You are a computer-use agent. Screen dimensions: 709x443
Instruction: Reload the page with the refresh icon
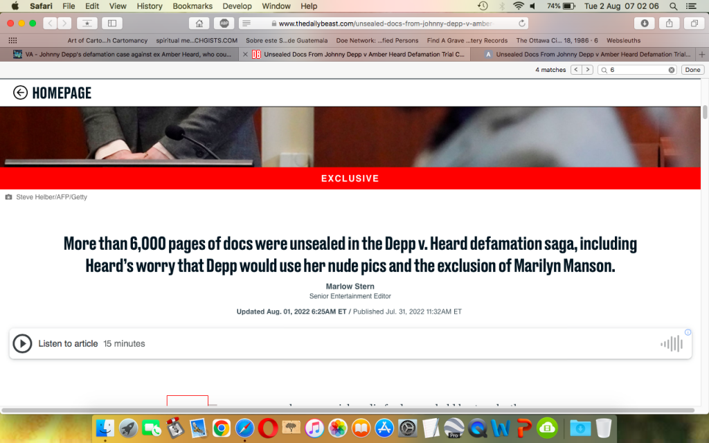coord(521,23)
